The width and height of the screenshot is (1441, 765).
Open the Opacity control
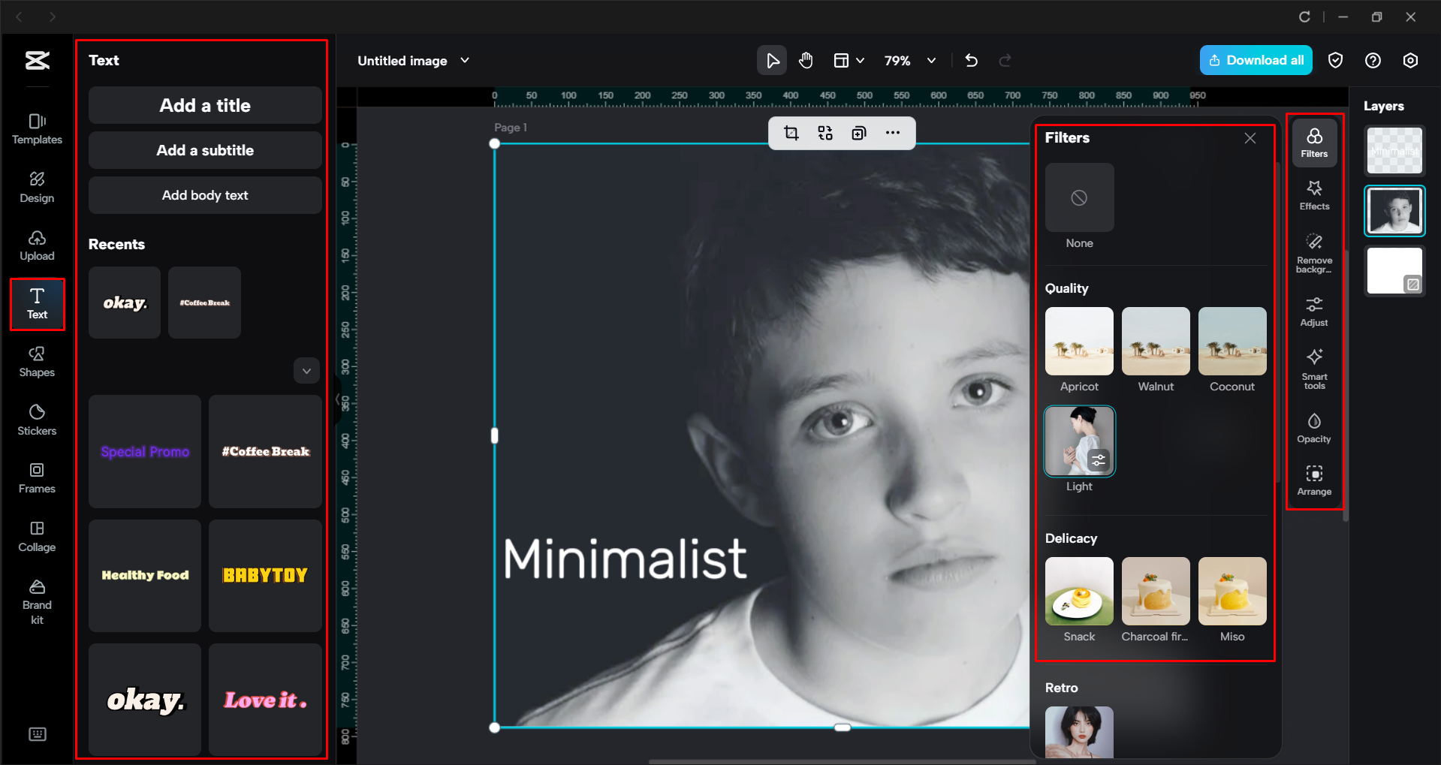(1313, 427)
